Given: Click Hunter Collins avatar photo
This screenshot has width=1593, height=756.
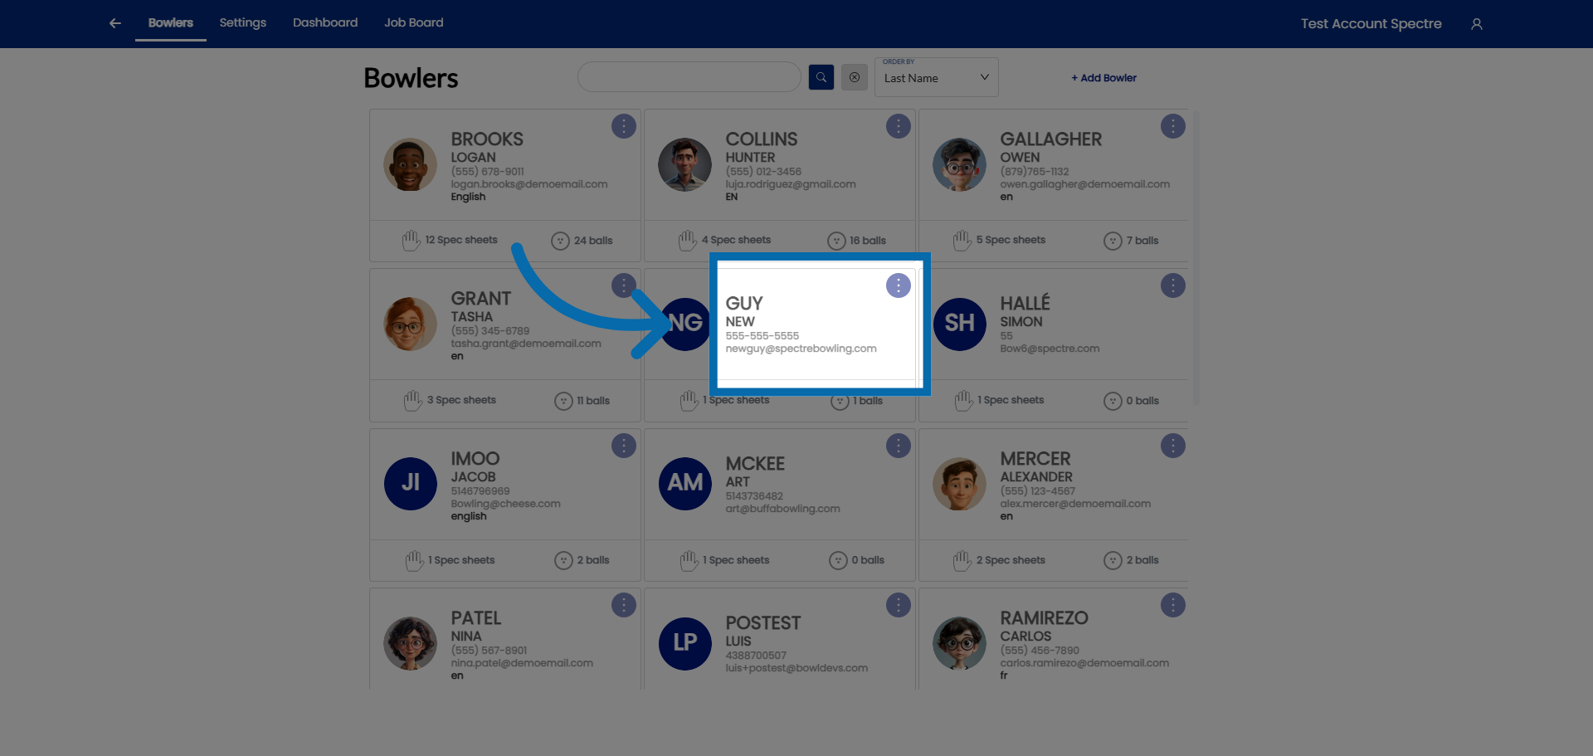Looking at the screenshot, I should point(685,164).
